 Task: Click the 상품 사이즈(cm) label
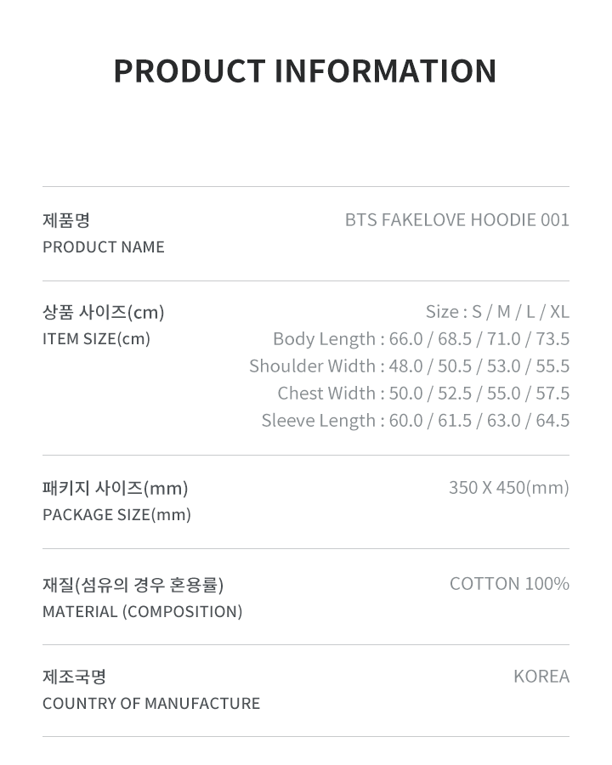click(104, 312)
